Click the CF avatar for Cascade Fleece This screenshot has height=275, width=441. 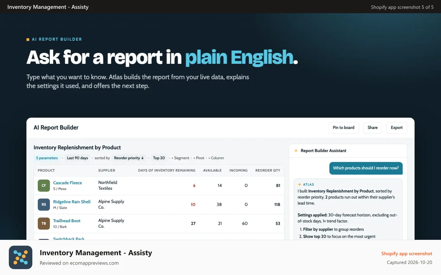pyautogui.click(x=44, y=186)
